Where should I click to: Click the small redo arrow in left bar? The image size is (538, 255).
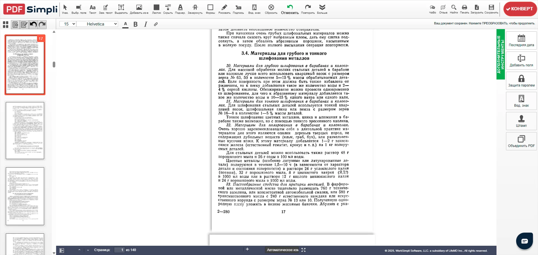click(42, 25)
